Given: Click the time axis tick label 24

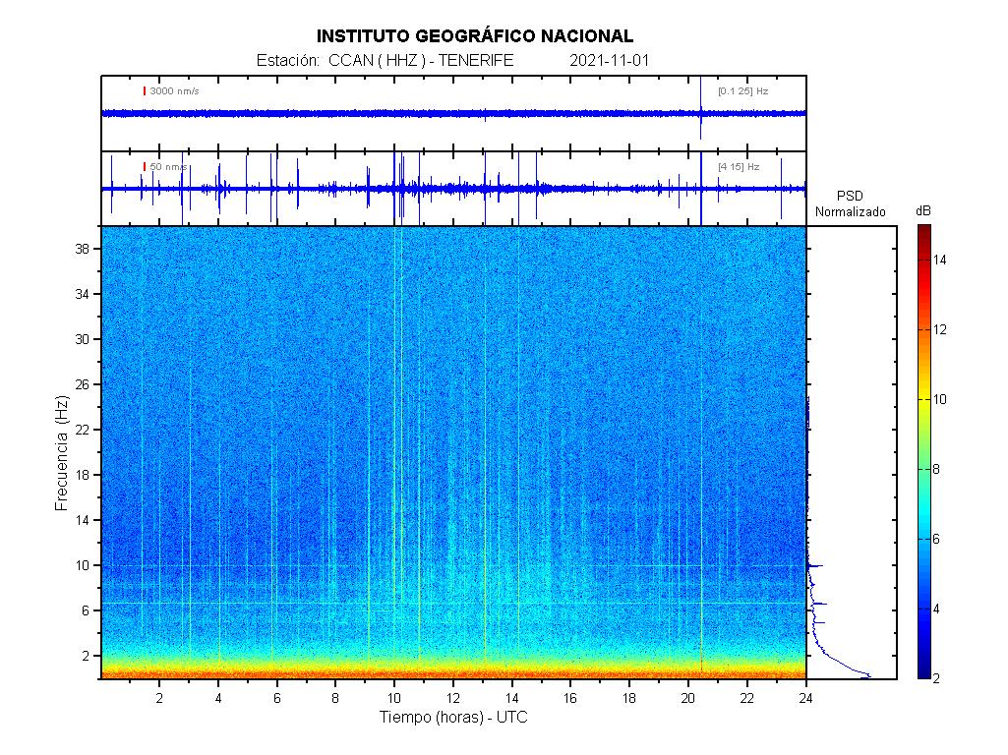Looking at the screenshot, I should click(x=805, y=698).
